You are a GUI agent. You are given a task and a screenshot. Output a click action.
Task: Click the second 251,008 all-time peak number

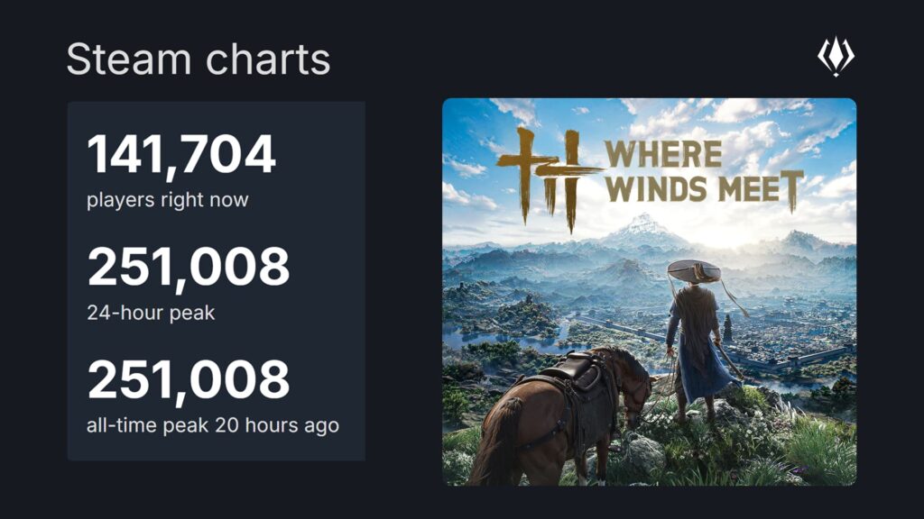[x=189, y=380]
